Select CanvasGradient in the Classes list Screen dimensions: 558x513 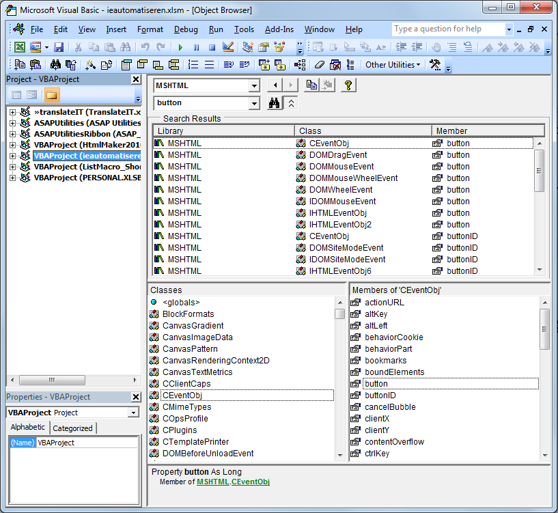tap(193, 326)
